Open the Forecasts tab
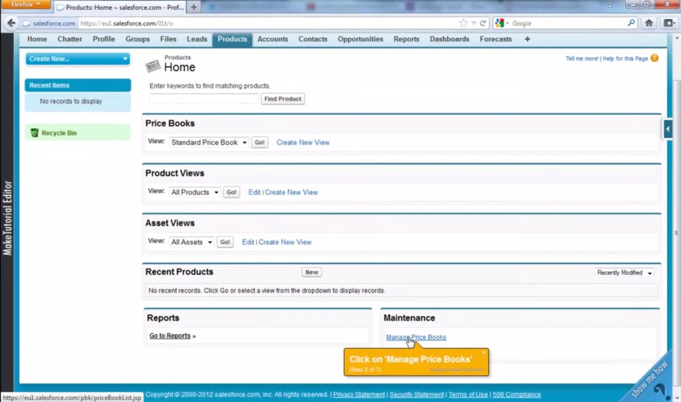Screen dimensions: 681x402 point(495,39)
